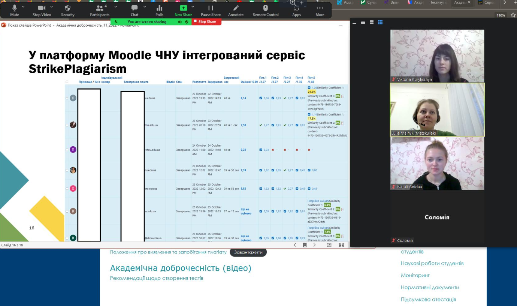
Task: Tick checkbox for the 23 October 20:19 attempt
Action: [67, 125]
